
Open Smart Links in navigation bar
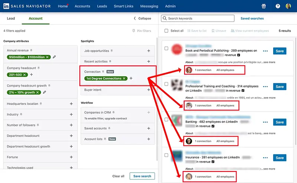pyautogui.click(x=124, y=6)
